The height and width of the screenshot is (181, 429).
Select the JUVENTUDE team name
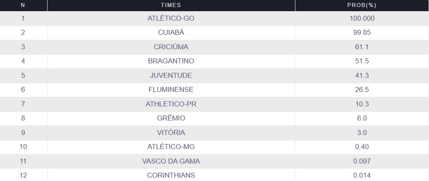point(171,75)
